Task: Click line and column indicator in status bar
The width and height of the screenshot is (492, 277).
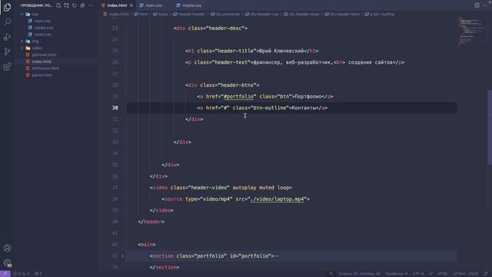Action: click(359, 274)
